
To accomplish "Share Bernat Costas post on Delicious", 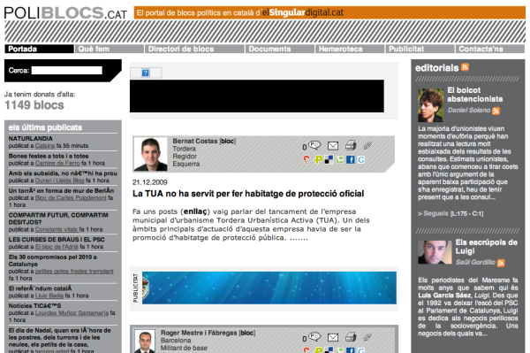I will click(329, 159).
